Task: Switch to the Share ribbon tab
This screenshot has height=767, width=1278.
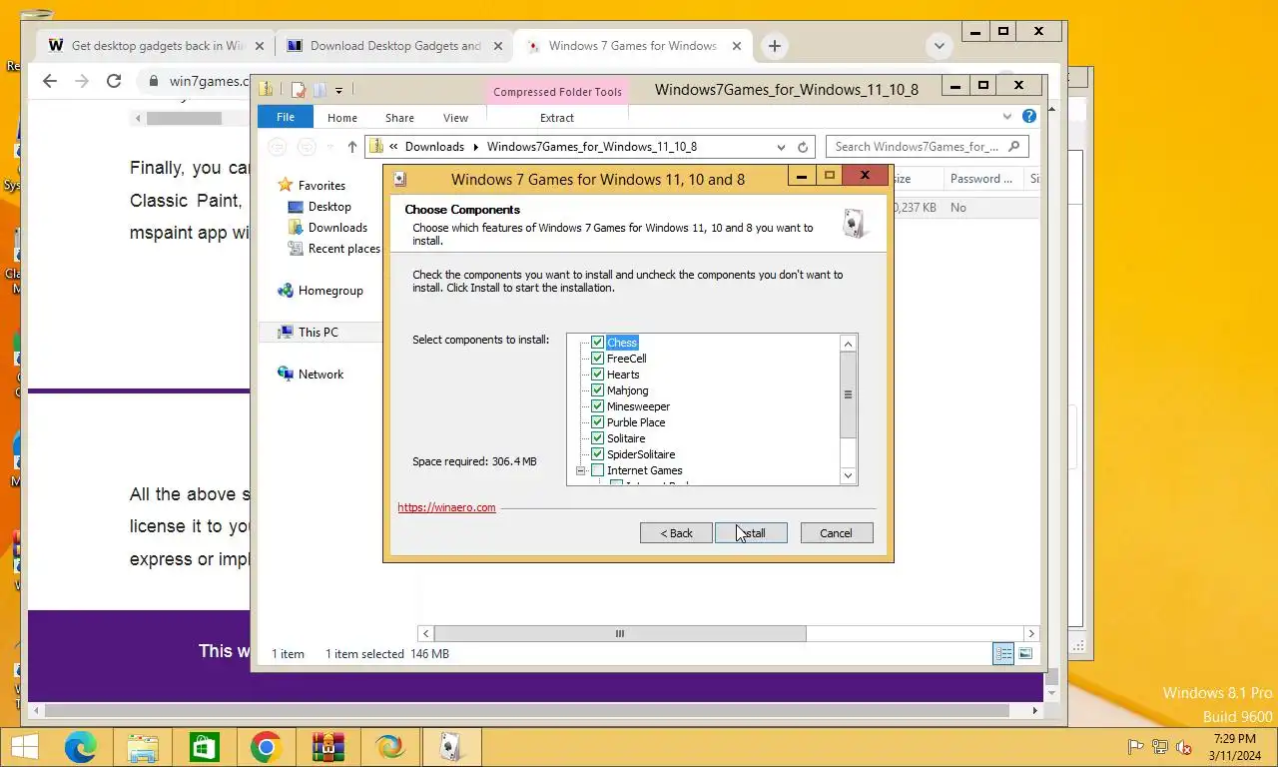Action: coord(399,118)
